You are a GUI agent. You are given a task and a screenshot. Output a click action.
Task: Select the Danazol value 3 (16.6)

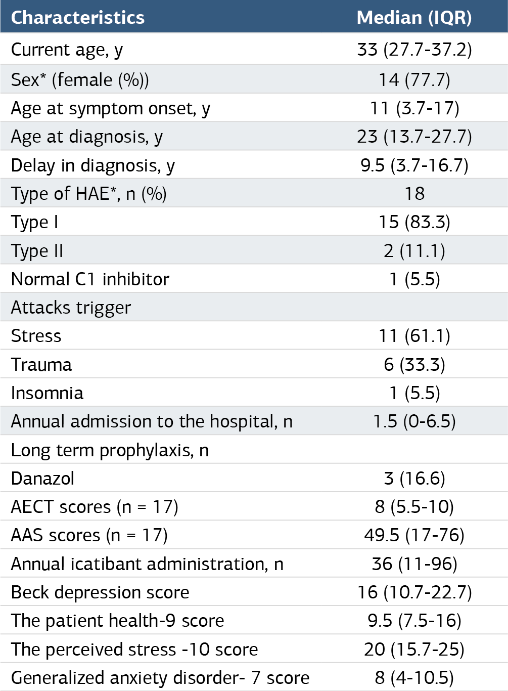point(414,478)
